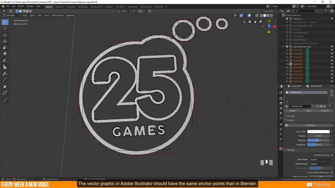
Task: Select the curve Draw tool
Action: tap(5, 74)
